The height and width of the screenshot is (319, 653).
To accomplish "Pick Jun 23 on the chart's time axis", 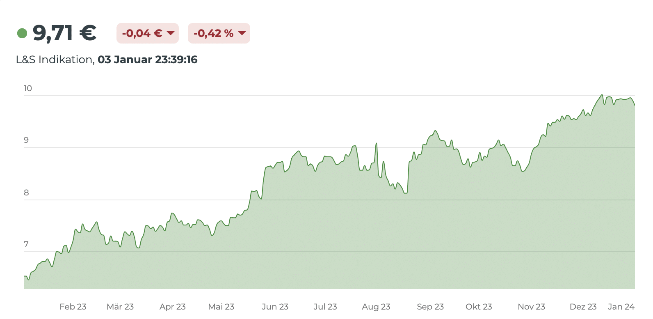I will [275, 307].
